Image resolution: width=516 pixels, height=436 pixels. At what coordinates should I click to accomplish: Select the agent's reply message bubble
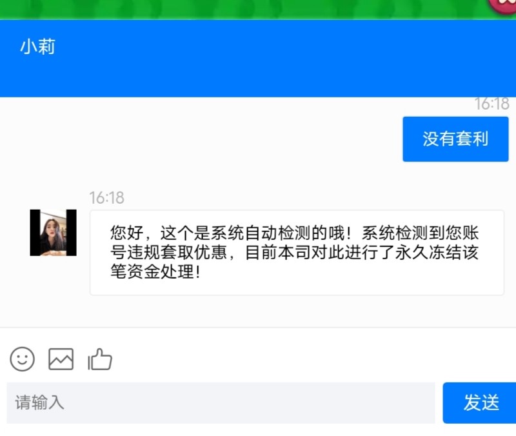pos(297,253)
